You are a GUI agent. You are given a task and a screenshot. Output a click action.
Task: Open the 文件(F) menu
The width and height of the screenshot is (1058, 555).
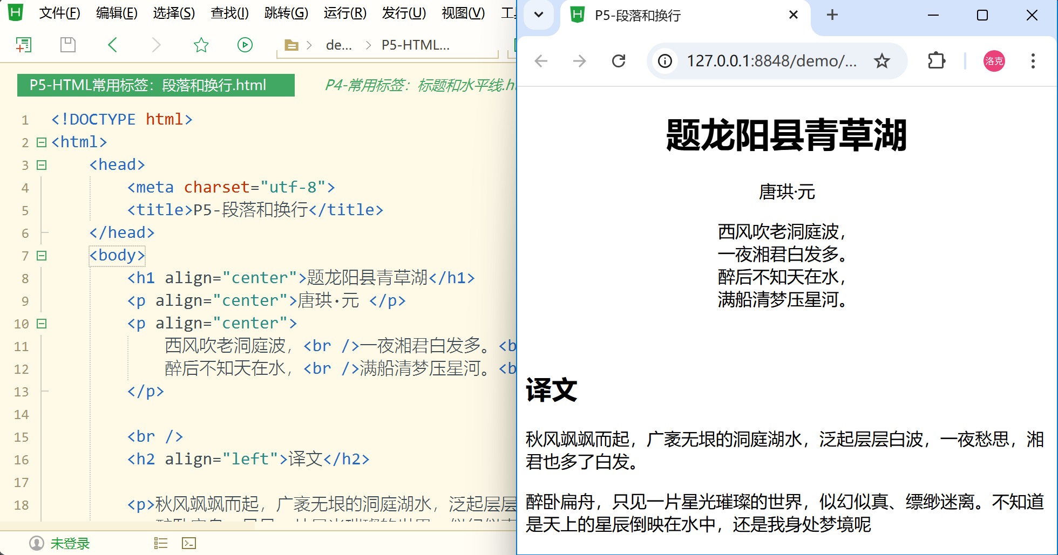tap(59, 13)
